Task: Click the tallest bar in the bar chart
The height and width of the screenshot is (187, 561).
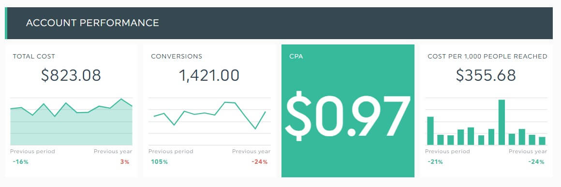Action: 502,122
